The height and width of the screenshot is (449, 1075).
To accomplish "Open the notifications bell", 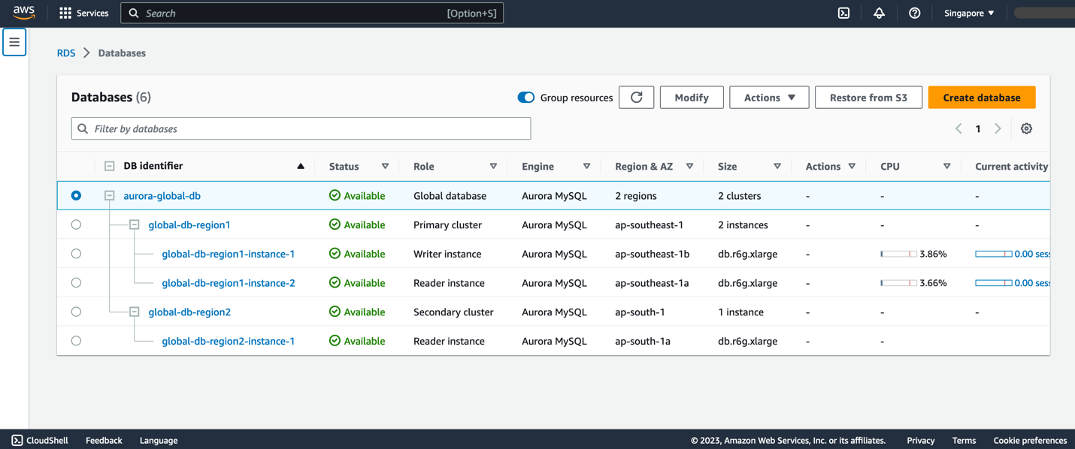I will [x=879, y=13].
